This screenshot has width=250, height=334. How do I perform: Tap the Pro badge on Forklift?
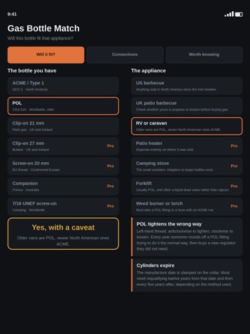pyautogui.click(x=234, y=186)
